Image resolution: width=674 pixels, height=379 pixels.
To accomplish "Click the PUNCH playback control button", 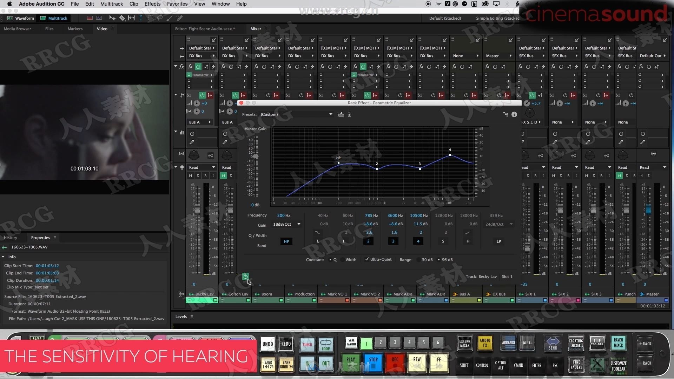I will tap(308, 343).
